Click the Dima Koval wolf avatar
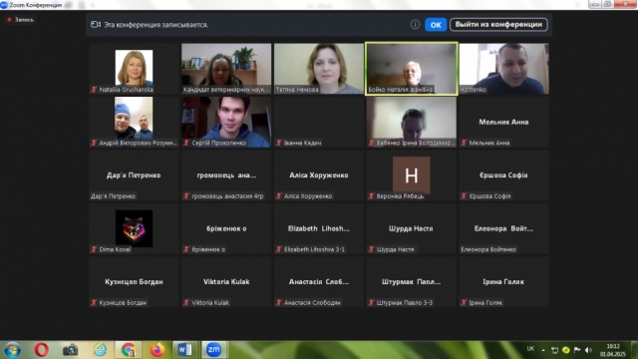Image resolution: width=638 pixels, height=359 pixels. pos(134,228)
